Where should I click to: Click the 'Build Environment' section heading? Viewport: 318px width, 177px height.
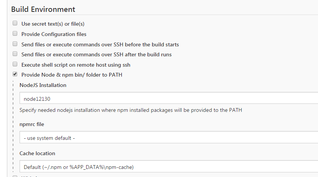[x=43, y=9]
